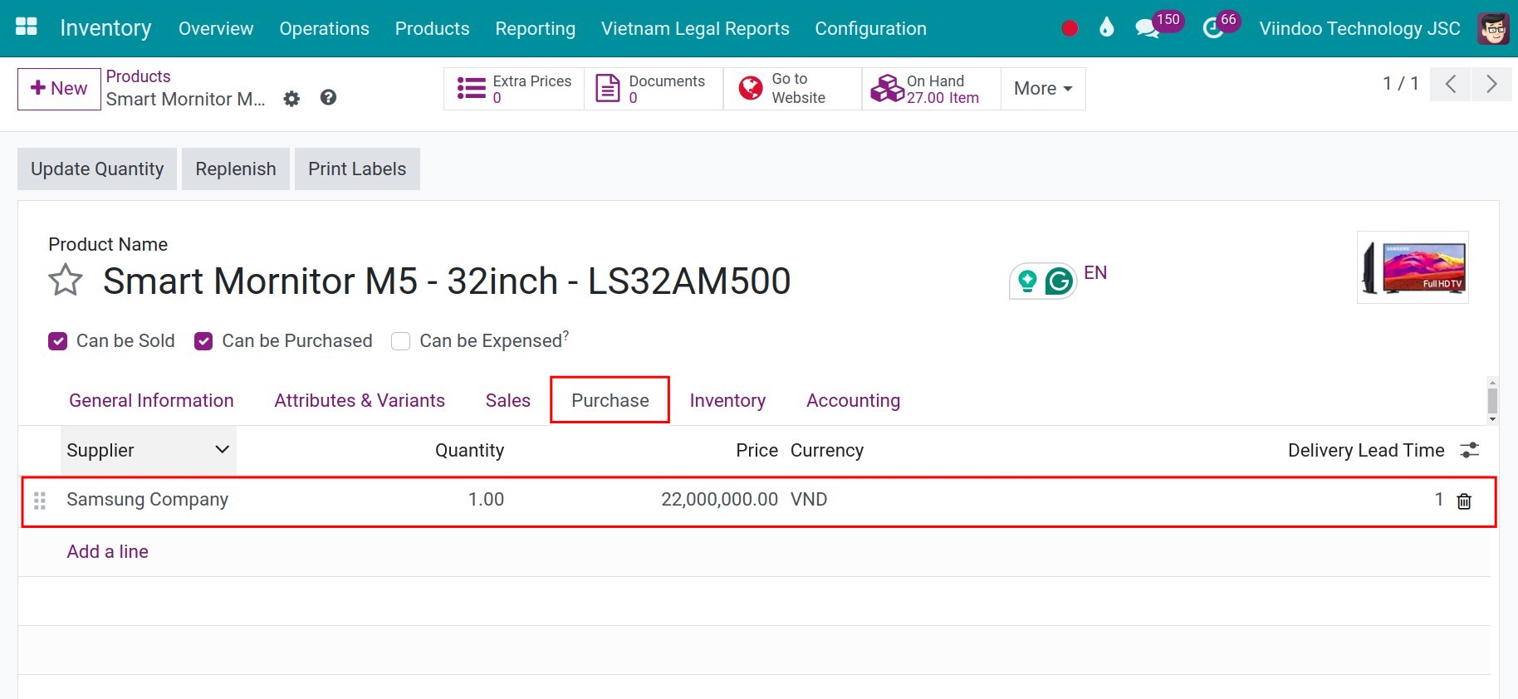This screenshot has width=1518, height=699.
Task: Open Overview menu
Action: 216,28
